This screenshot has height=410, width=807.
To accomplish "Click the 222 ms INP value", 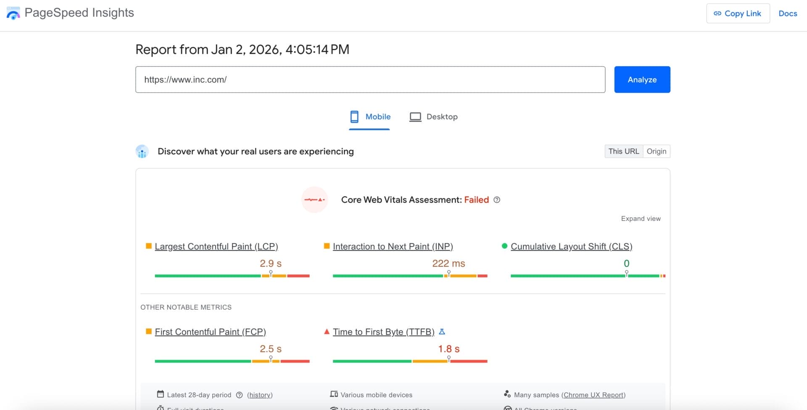I will click(x=448, y=264).
